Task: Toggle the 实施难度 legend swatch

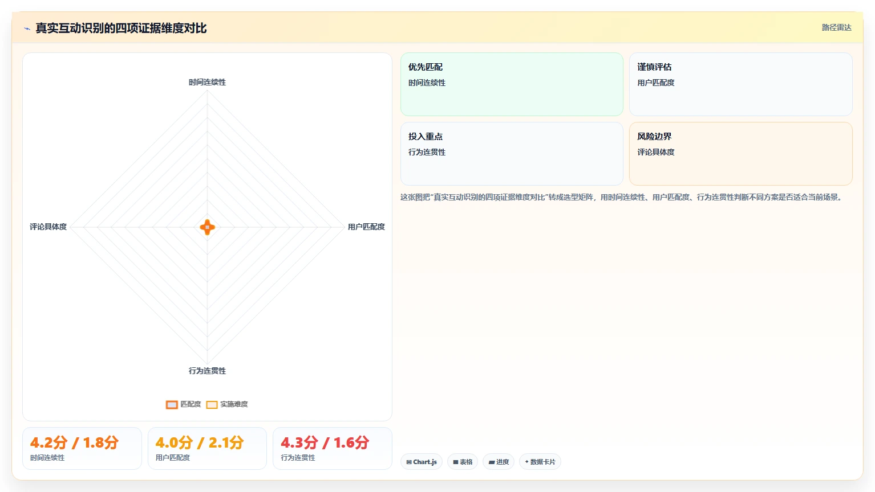Action: (212, 405)
